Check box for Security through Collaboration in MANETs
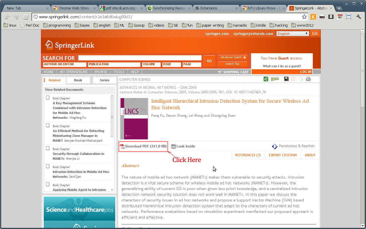The image size is (366, 229). click(48, 148)
